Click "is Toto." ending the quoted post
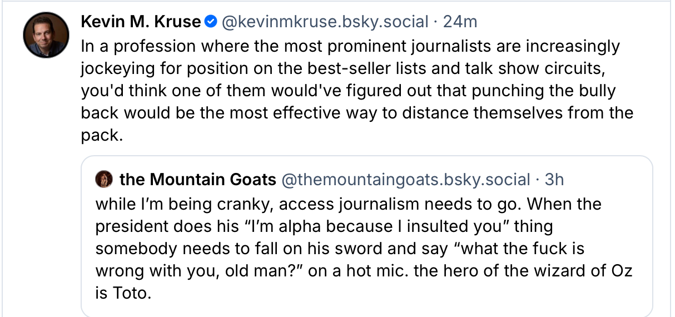 click(x=123, y=293)
